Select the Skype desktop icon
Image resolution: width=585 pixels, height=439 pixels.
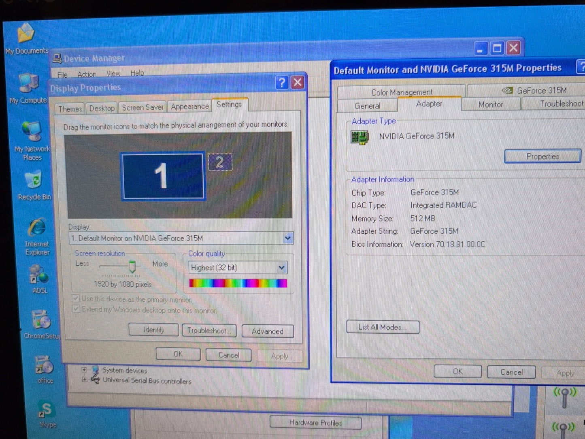46,410
